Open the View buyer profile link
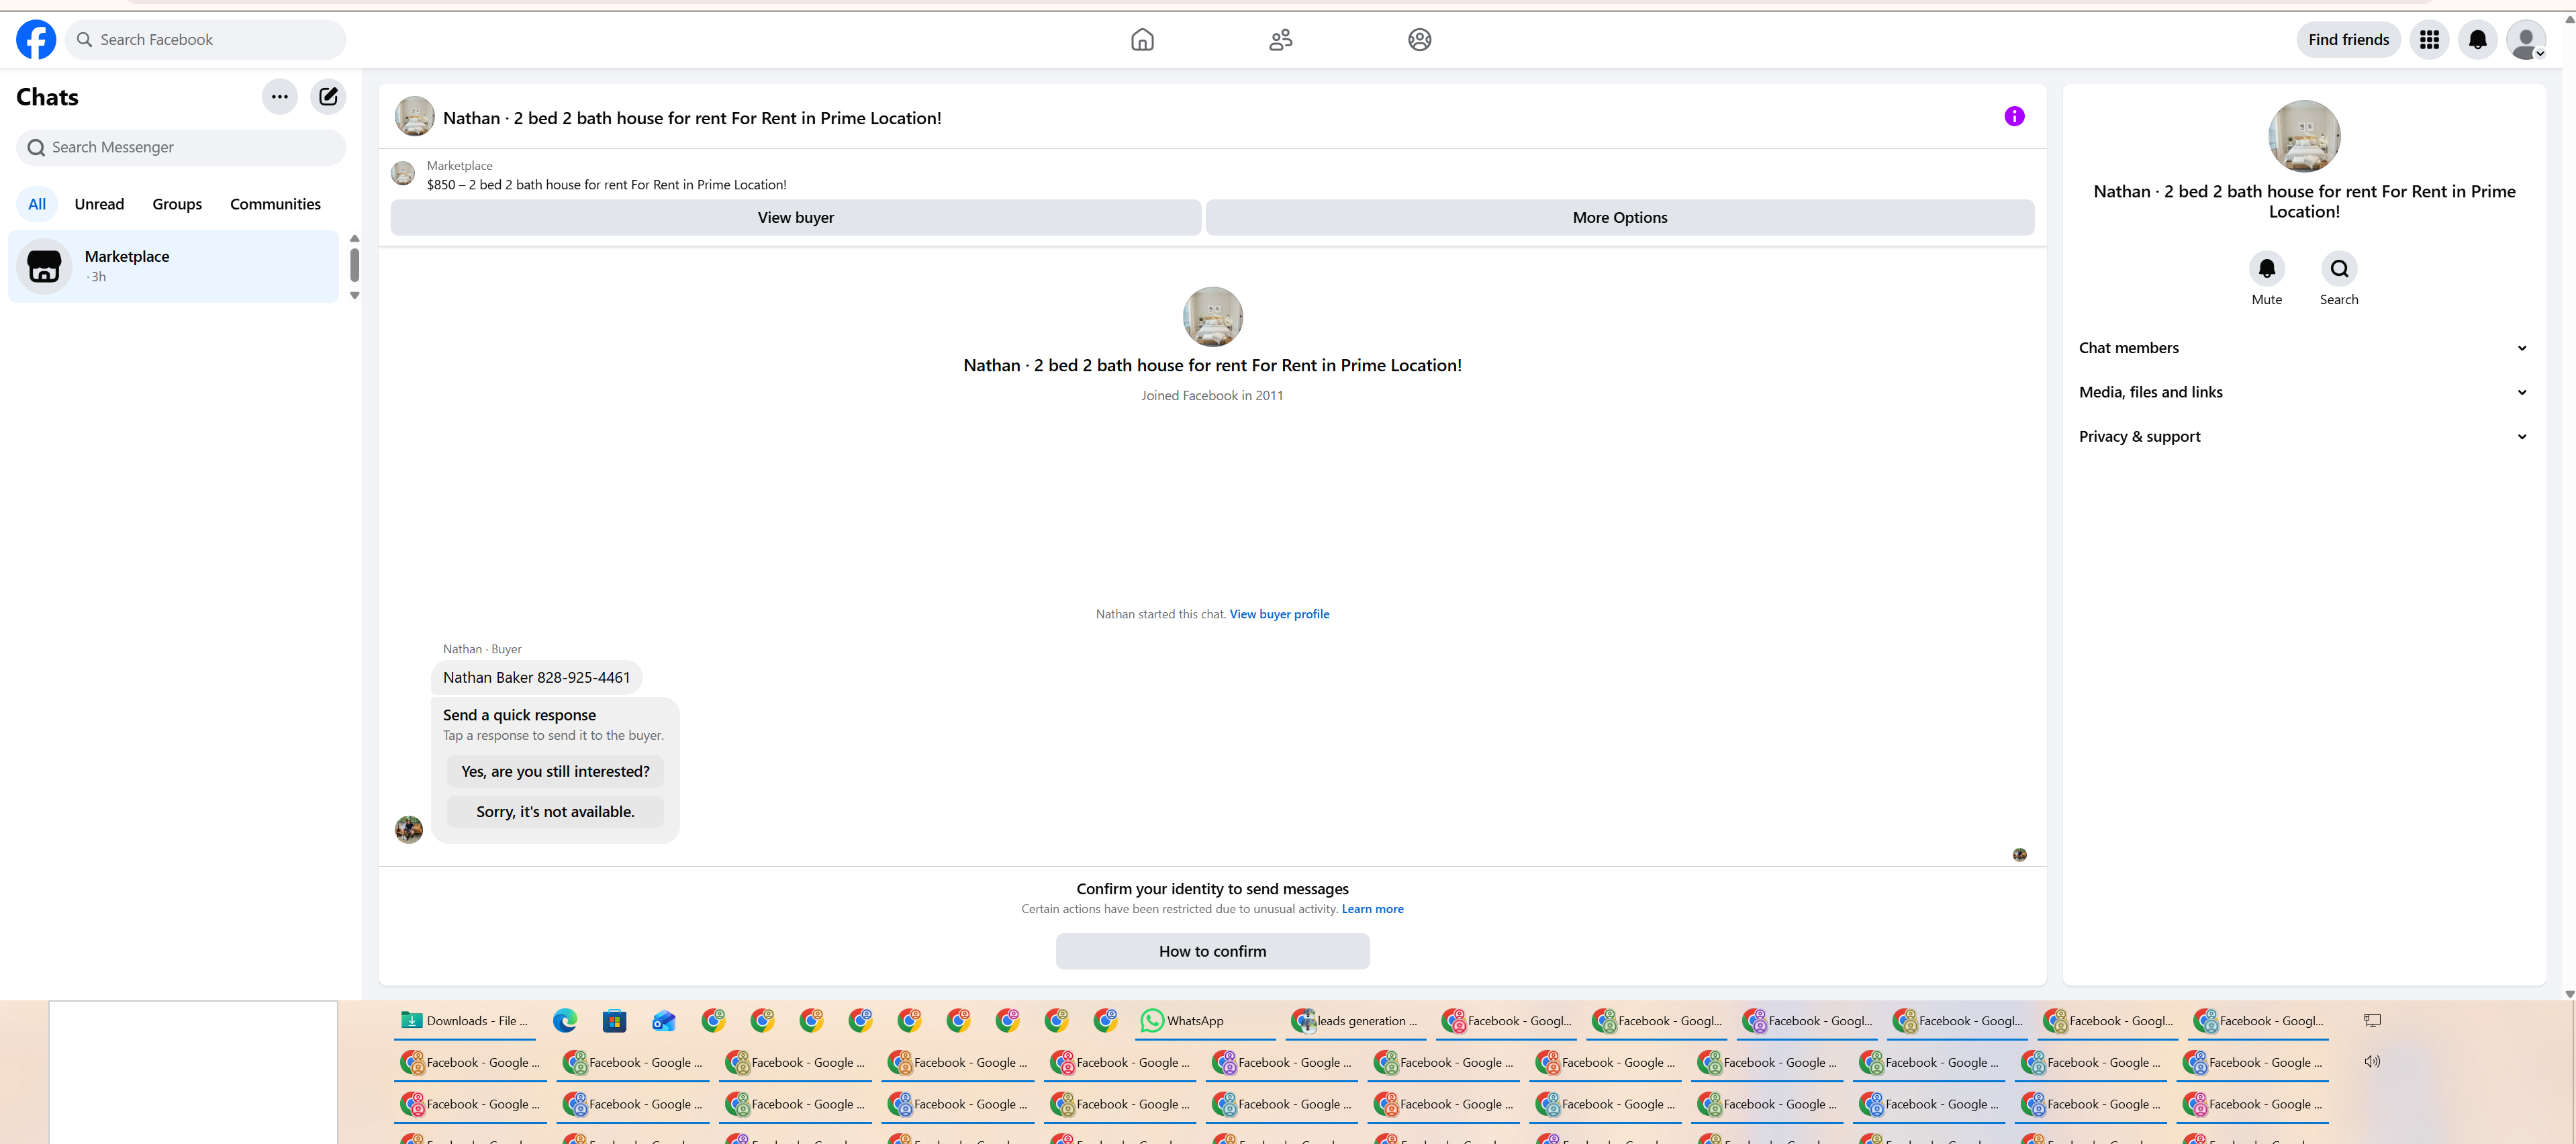The image size is (2576, 1144). tap(1279, 614)
